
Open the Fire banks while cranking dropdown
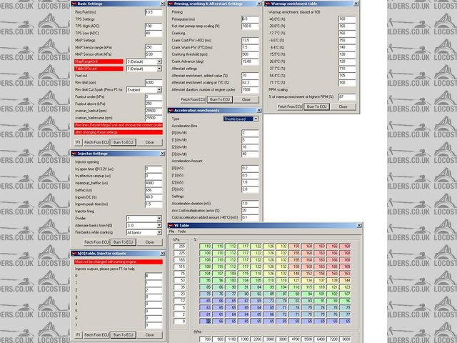tap(159, 232)
